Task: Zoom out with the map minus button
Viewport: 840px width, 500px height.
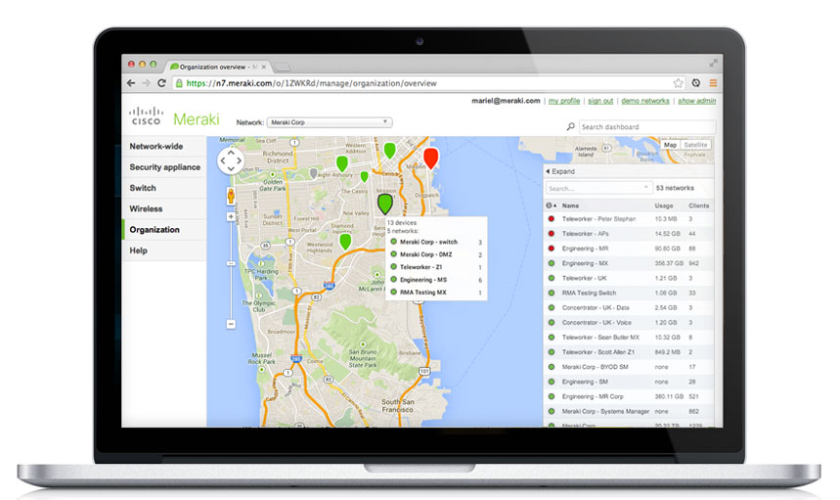Action: point(231,324)
